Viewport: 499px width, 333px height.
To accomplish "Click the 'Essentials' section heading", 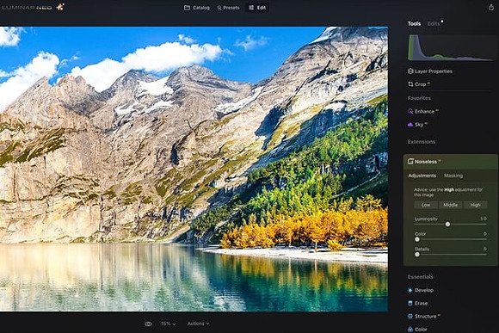I will [x=421, y=277].
